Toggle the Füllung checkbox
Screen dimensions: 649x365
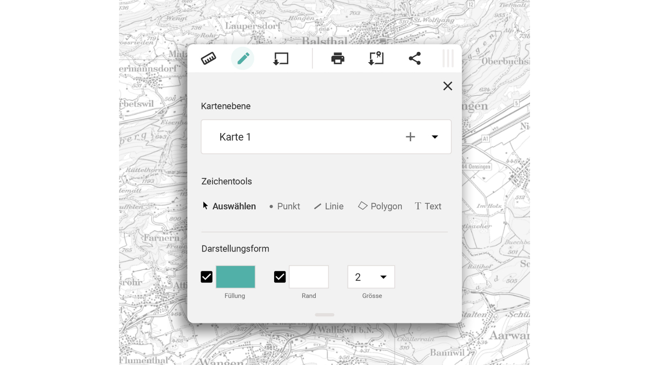click(x=207, y=277)
